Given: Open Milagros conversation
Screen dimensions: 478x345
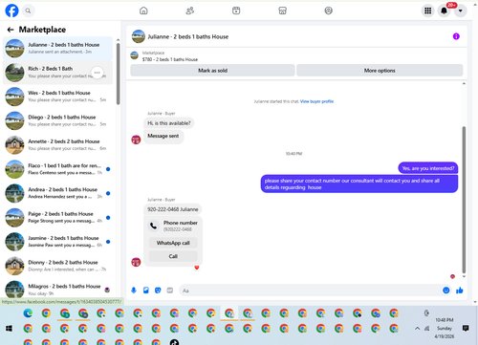Looking at the screenshot, I should click(x=57, y=290).
